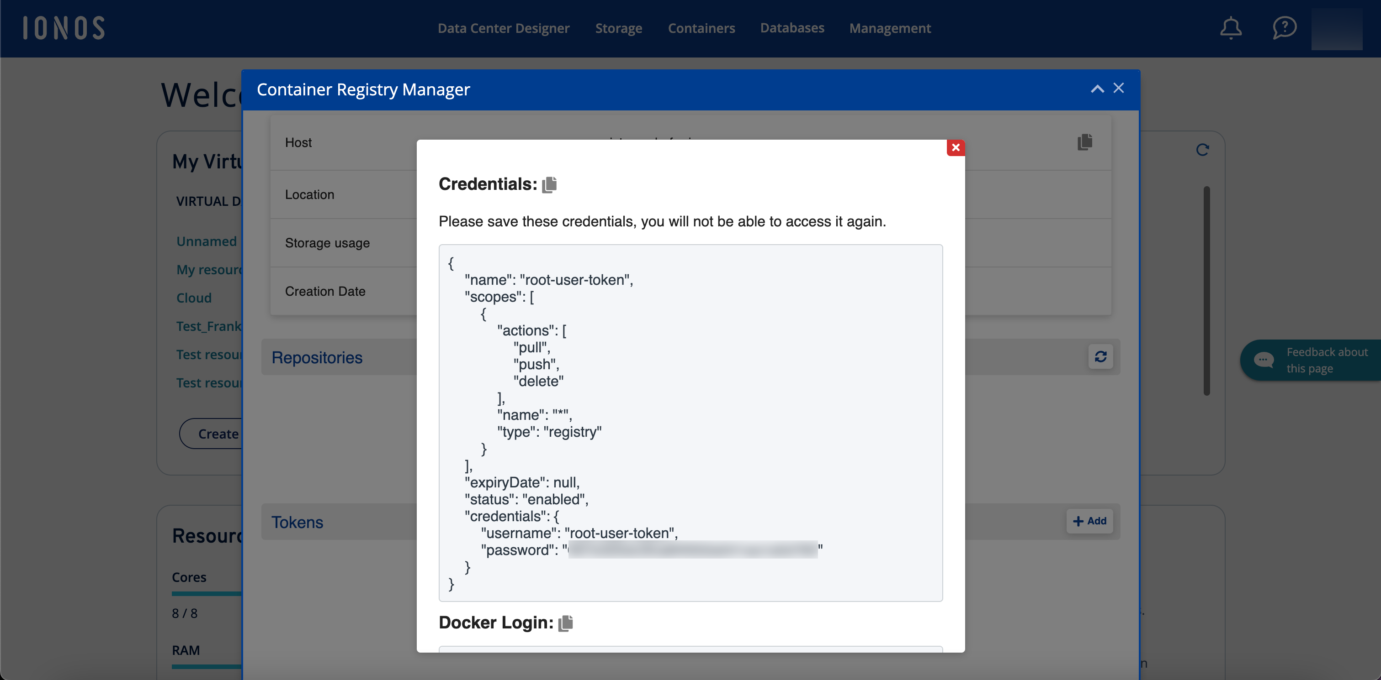Copy the Credentials JSON to clipboard
The width and height of the screenshot is (1381, 680).
(549, 185)
